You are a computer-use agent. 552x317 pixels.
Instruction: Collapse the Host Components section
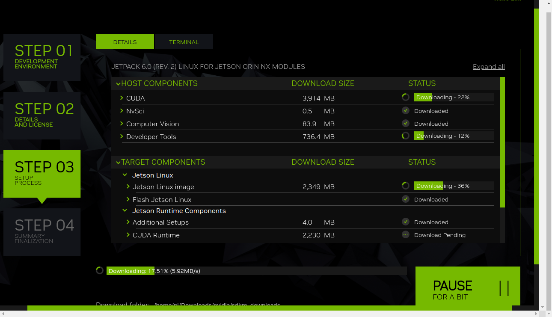(x=118, y=84)
